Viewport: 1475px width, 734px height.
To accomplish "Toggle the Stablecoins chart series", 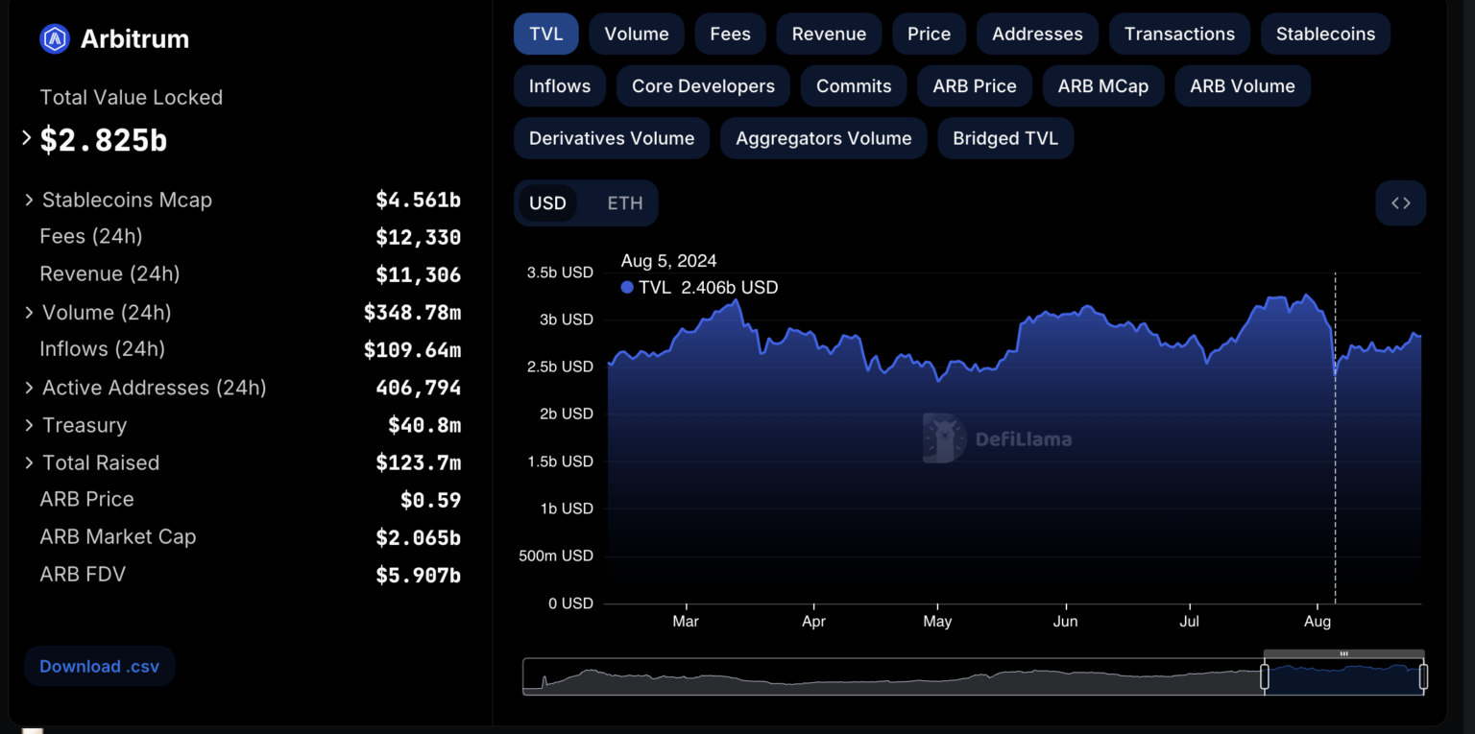I will point(1326,34).
